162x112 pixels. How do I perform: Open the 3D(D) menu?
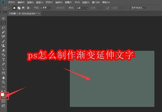pyautogui.click(x=77, y=2)
